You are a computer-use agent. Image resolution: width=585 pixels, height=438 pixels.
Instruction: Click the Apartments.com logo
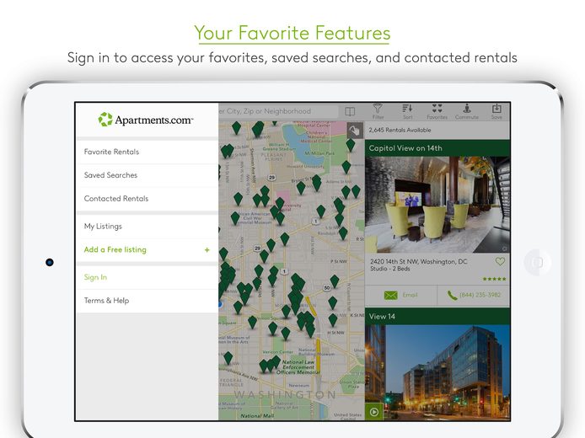pos(146,120)
